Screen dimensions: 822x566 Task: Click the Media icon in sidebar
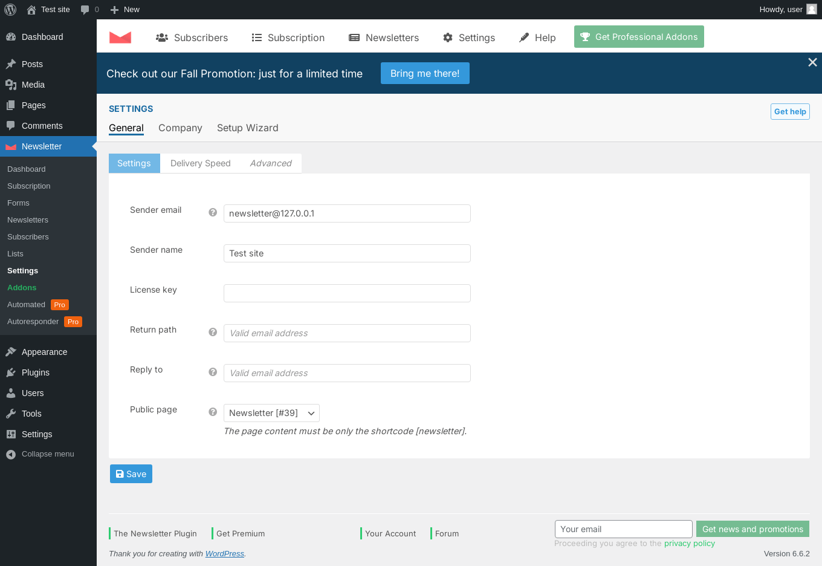coord(11,85)
